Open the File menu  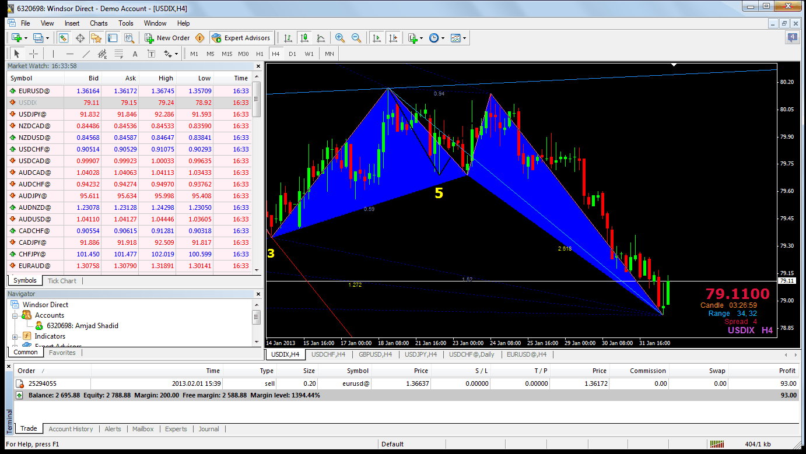(x=26, y=23)
